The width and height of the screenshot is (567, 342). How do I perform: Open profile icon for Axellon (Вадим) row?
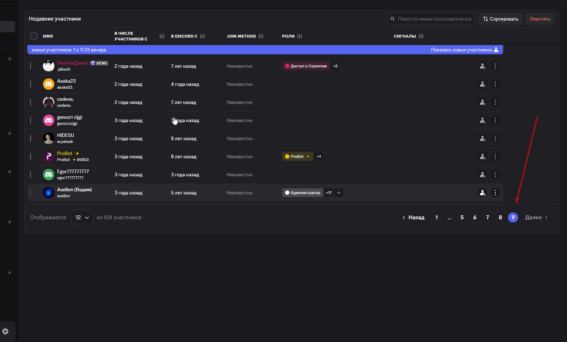(x=482, y=193)
